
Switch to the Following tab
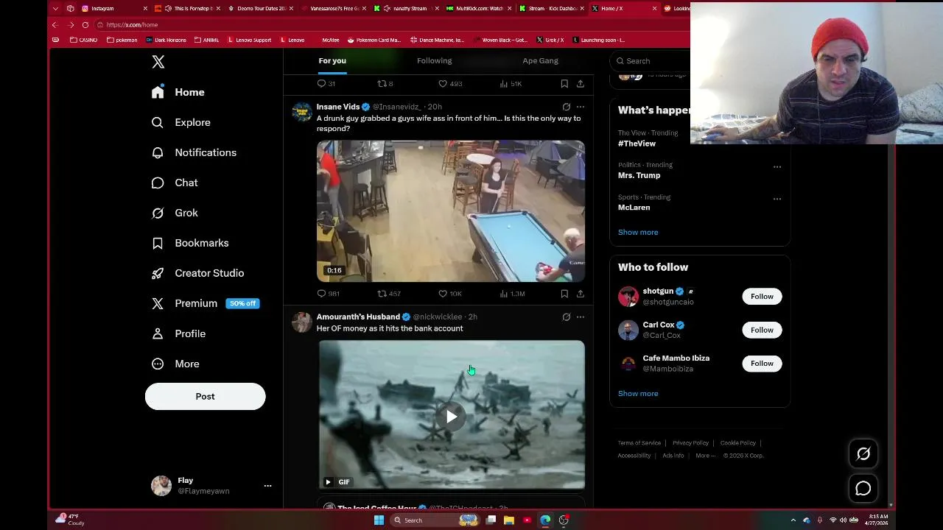tap(434, 60)
